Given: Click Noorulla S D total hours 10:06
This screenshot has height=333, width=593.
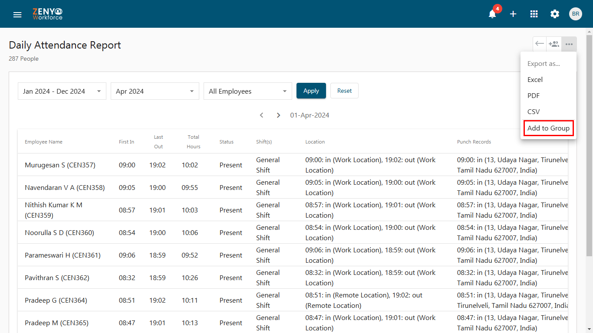Looking at the screenshot, I should 190,233.
